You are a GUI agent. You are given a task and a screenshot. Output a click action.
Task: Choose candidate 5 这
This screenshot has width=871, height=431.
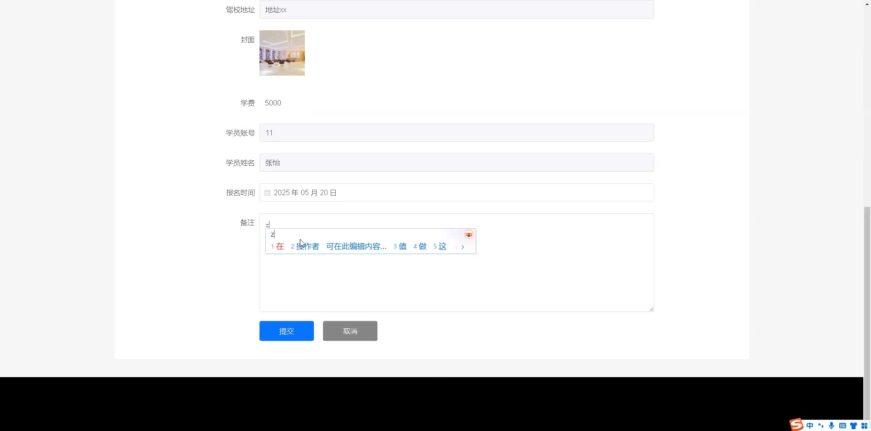point(440,246)
